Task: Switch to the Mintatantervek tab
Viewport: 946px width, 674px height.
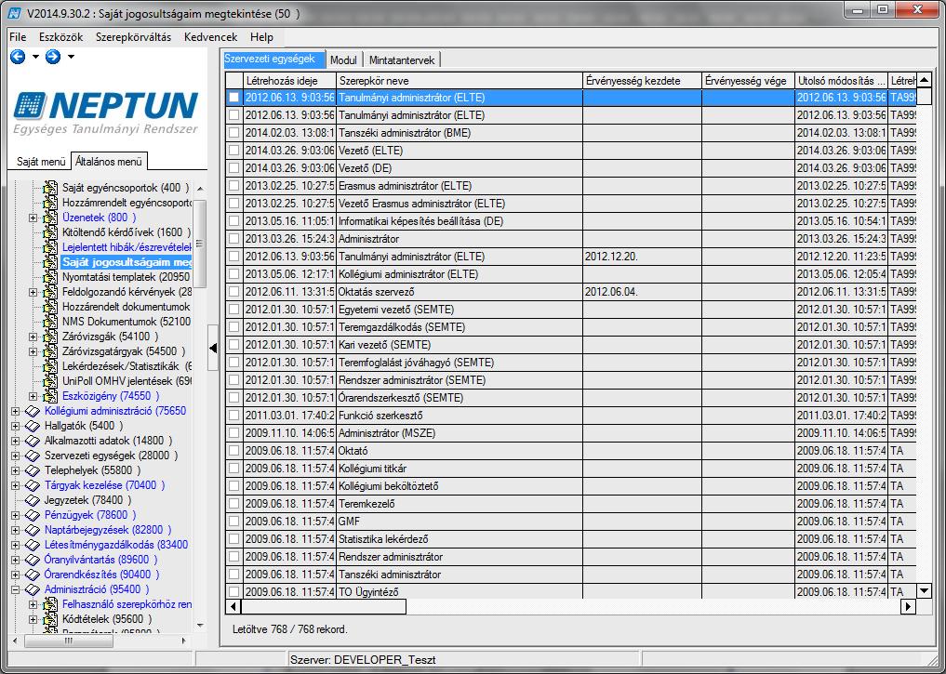Action: (402, 60)
